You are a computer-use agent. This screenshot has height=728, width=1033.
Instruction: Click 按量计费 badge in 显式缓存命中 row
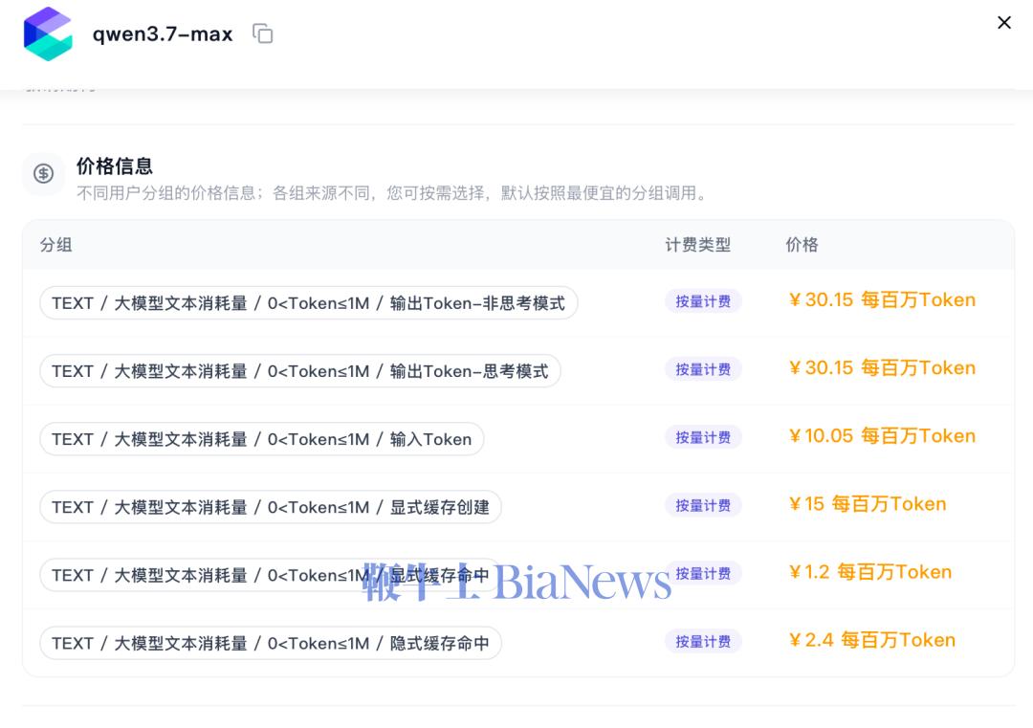pos(703,574)
